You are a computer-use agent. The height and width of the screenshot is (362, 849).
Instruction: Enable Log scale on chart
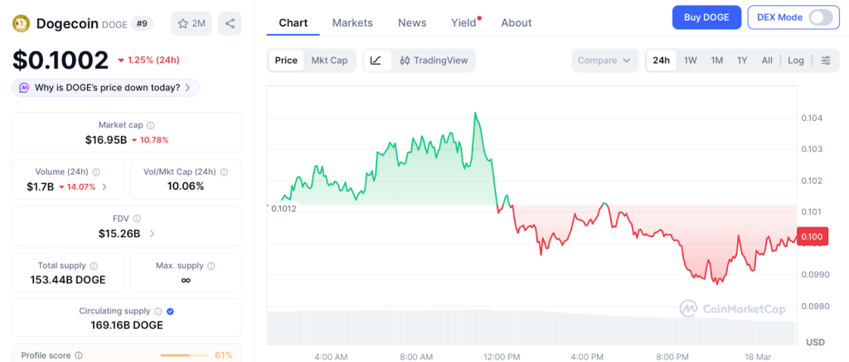click(795, 60)
